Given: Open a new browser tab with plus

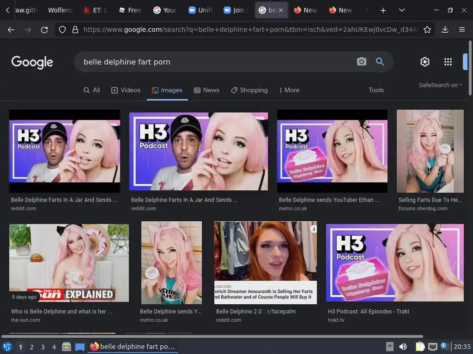Looking at the screenshot, I should tap(383, 10).
